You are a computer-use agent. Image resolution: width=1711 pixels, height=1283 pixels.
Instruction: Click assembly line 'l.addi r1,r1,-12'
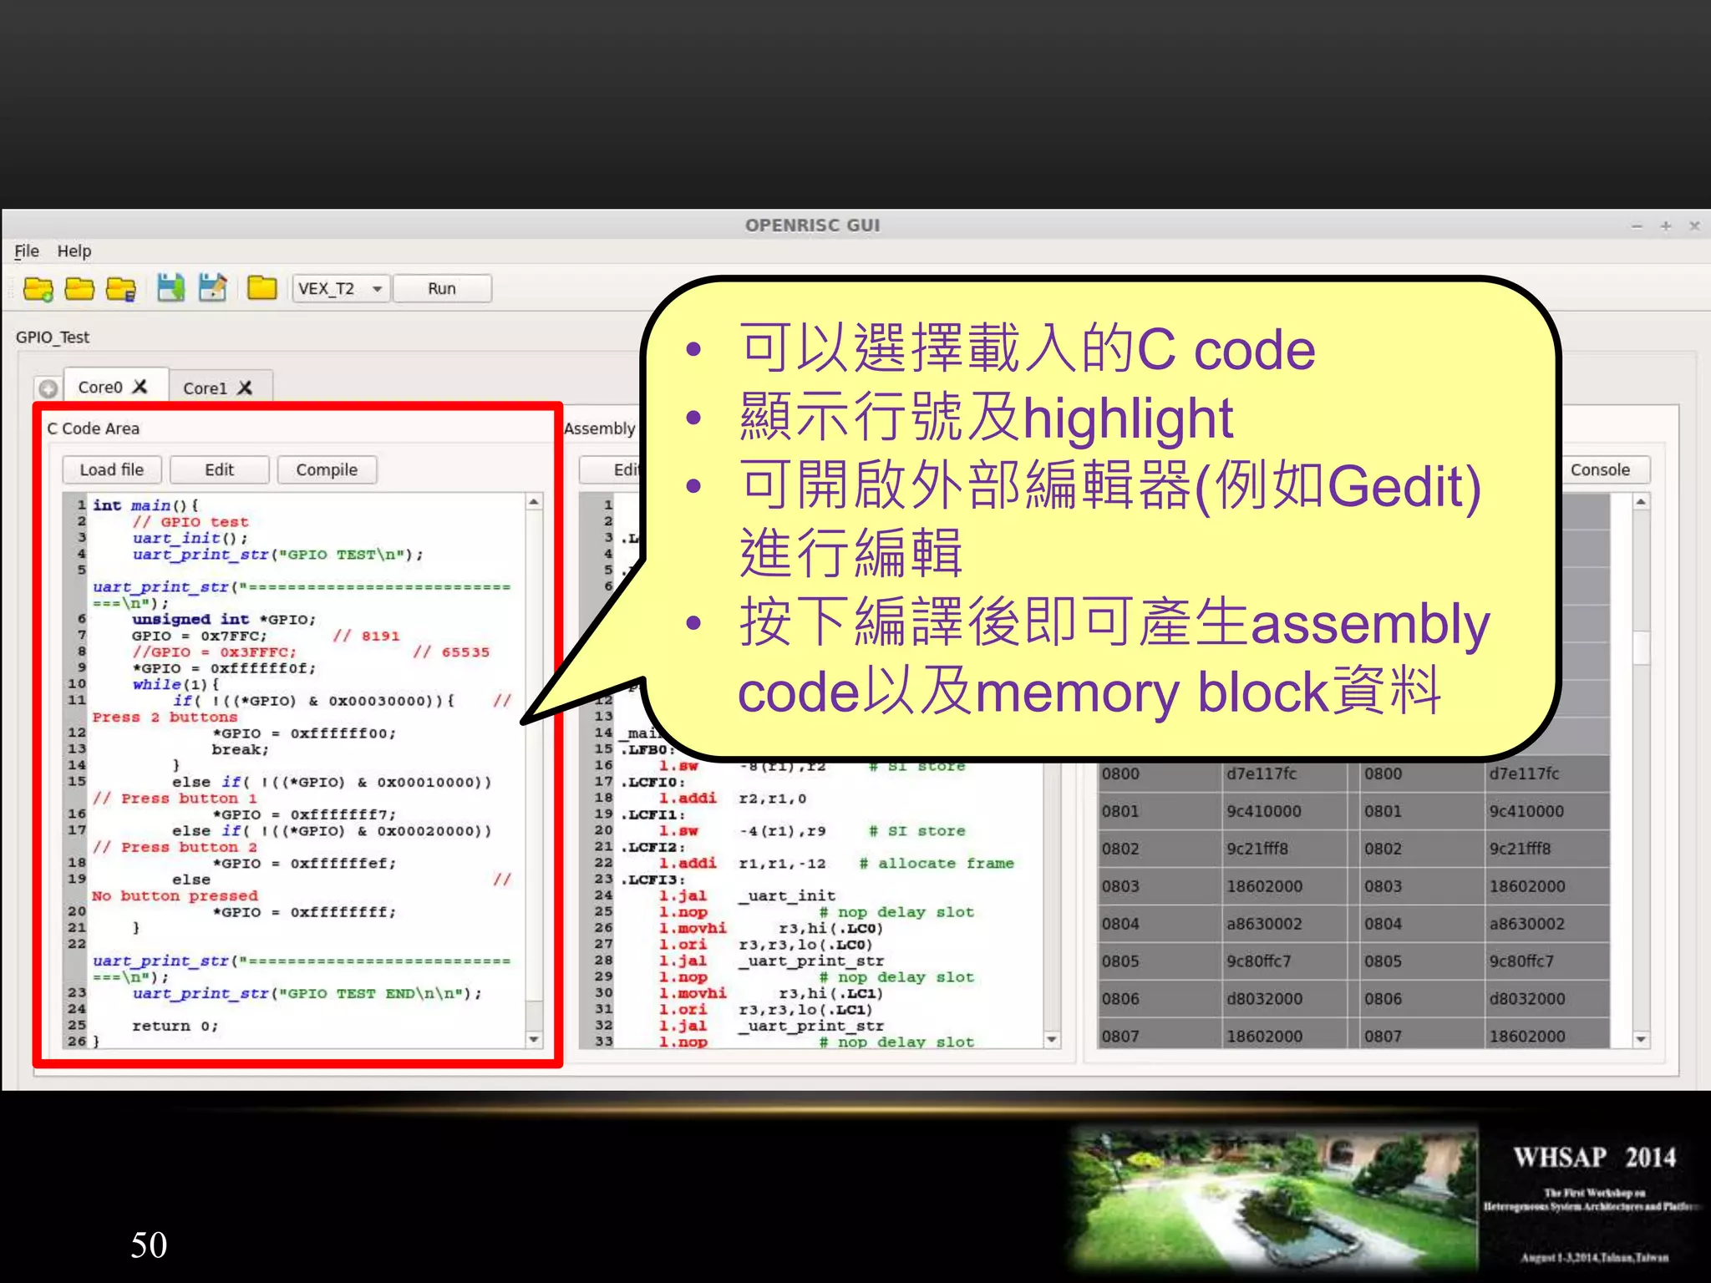click(742, 863)
